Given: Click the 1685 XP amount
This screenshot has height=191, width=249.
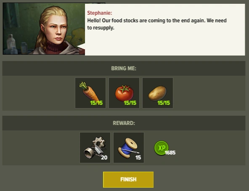Looking at the screenshot, I should (x=170, y=153).
